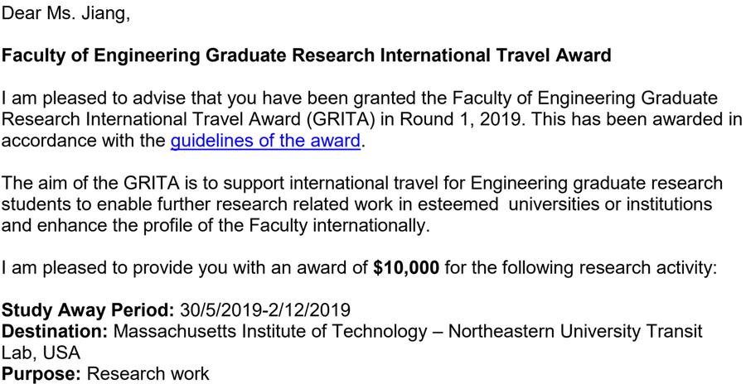Click the bold $10,000 award amount

point(406,268)
